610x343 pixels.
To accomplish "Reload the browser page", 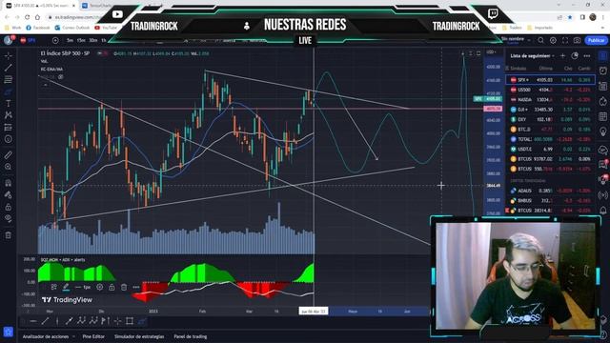I will [x=28, y=17].
